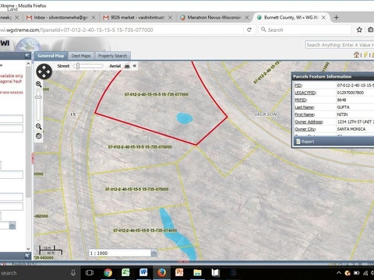Viewport: 374px width, 280px height.
Task: Click the Last Name field label
Action: (305, 107)
